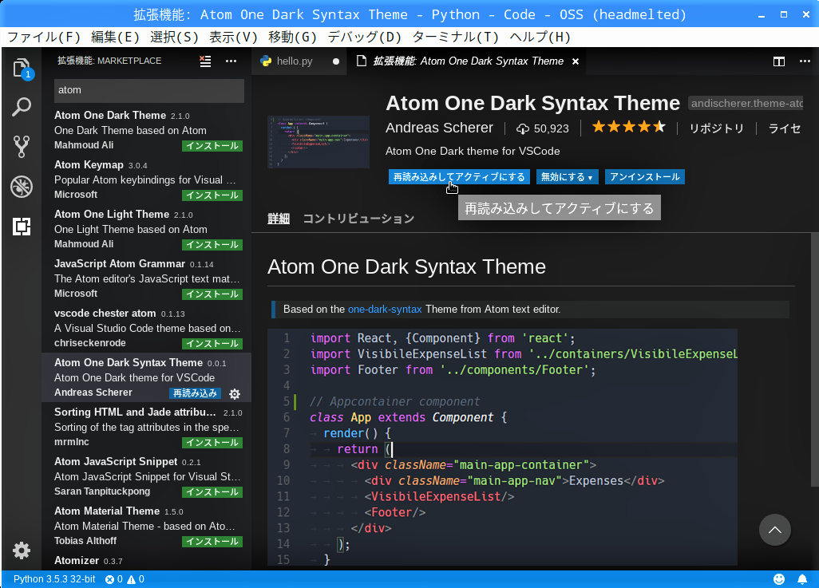Open the Explorer view in activity bar
Image resolution: width=819 pixels, height=588 pixels.
(22, 68)
